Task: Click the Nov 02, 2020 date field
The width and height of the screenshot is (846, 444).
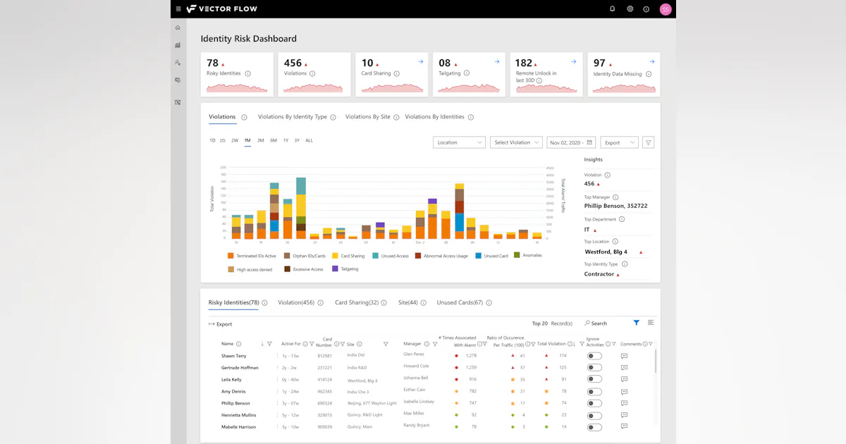Action: click(x=571, y=142)
